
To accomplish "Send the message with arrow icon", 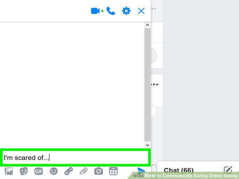I will (x=141, y=171).
